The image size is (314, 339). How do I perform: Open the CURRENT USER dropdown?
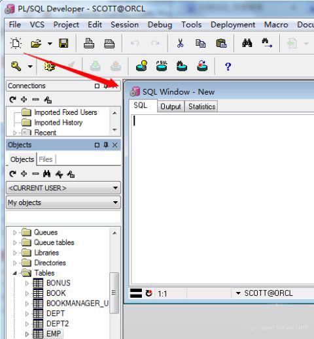pyautogui.click(x=63, y=188)
